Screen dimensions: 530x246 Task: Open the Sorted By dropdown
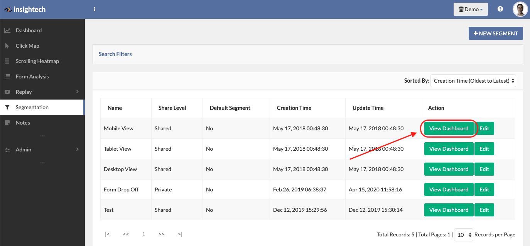pos(473,81)
